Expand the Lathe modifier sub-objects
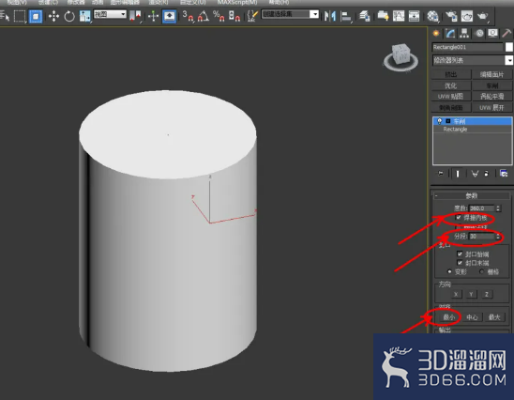The width and height of the screenshot is (514, 400). coord(448,121)
